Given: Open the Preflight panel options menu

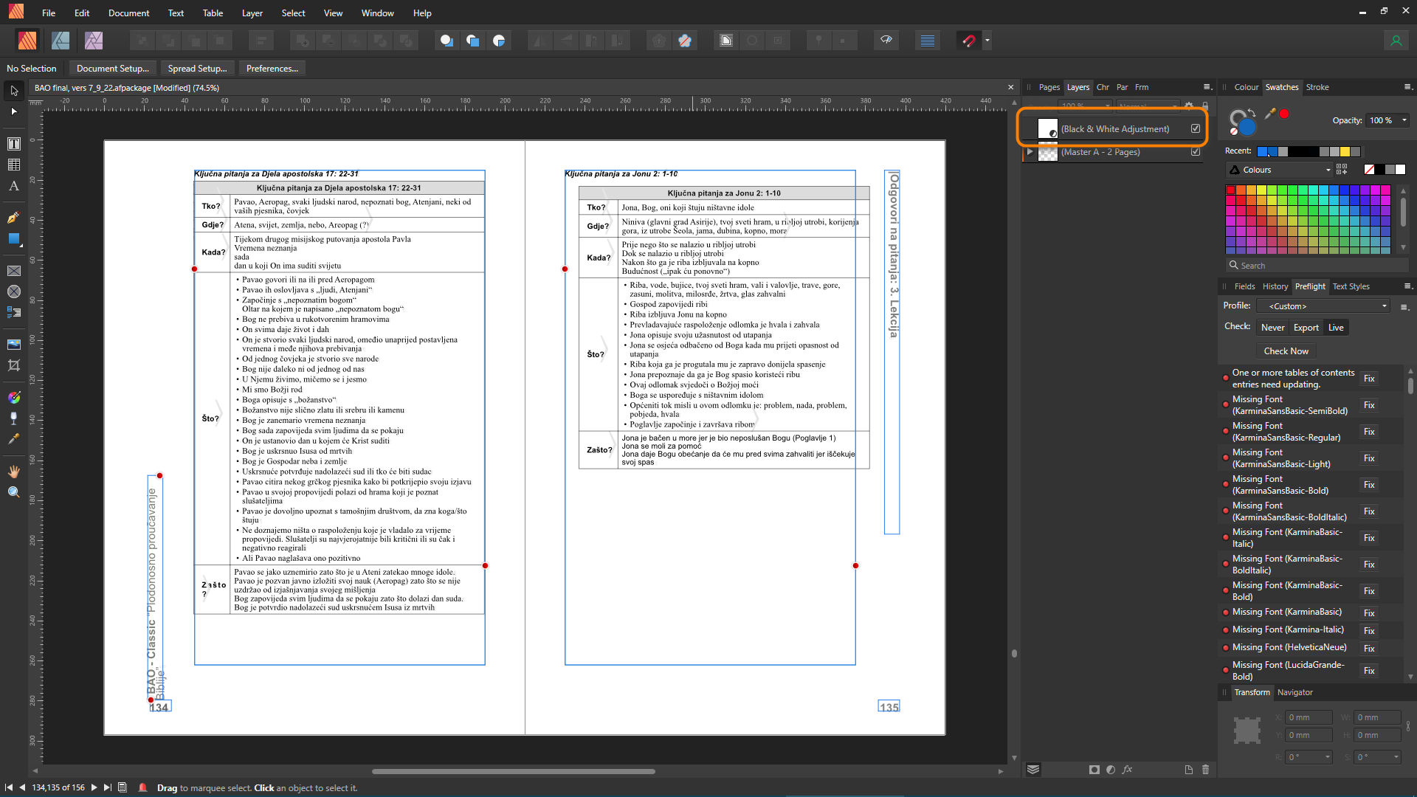Looking at the screenshot, I should [1407, 286].
